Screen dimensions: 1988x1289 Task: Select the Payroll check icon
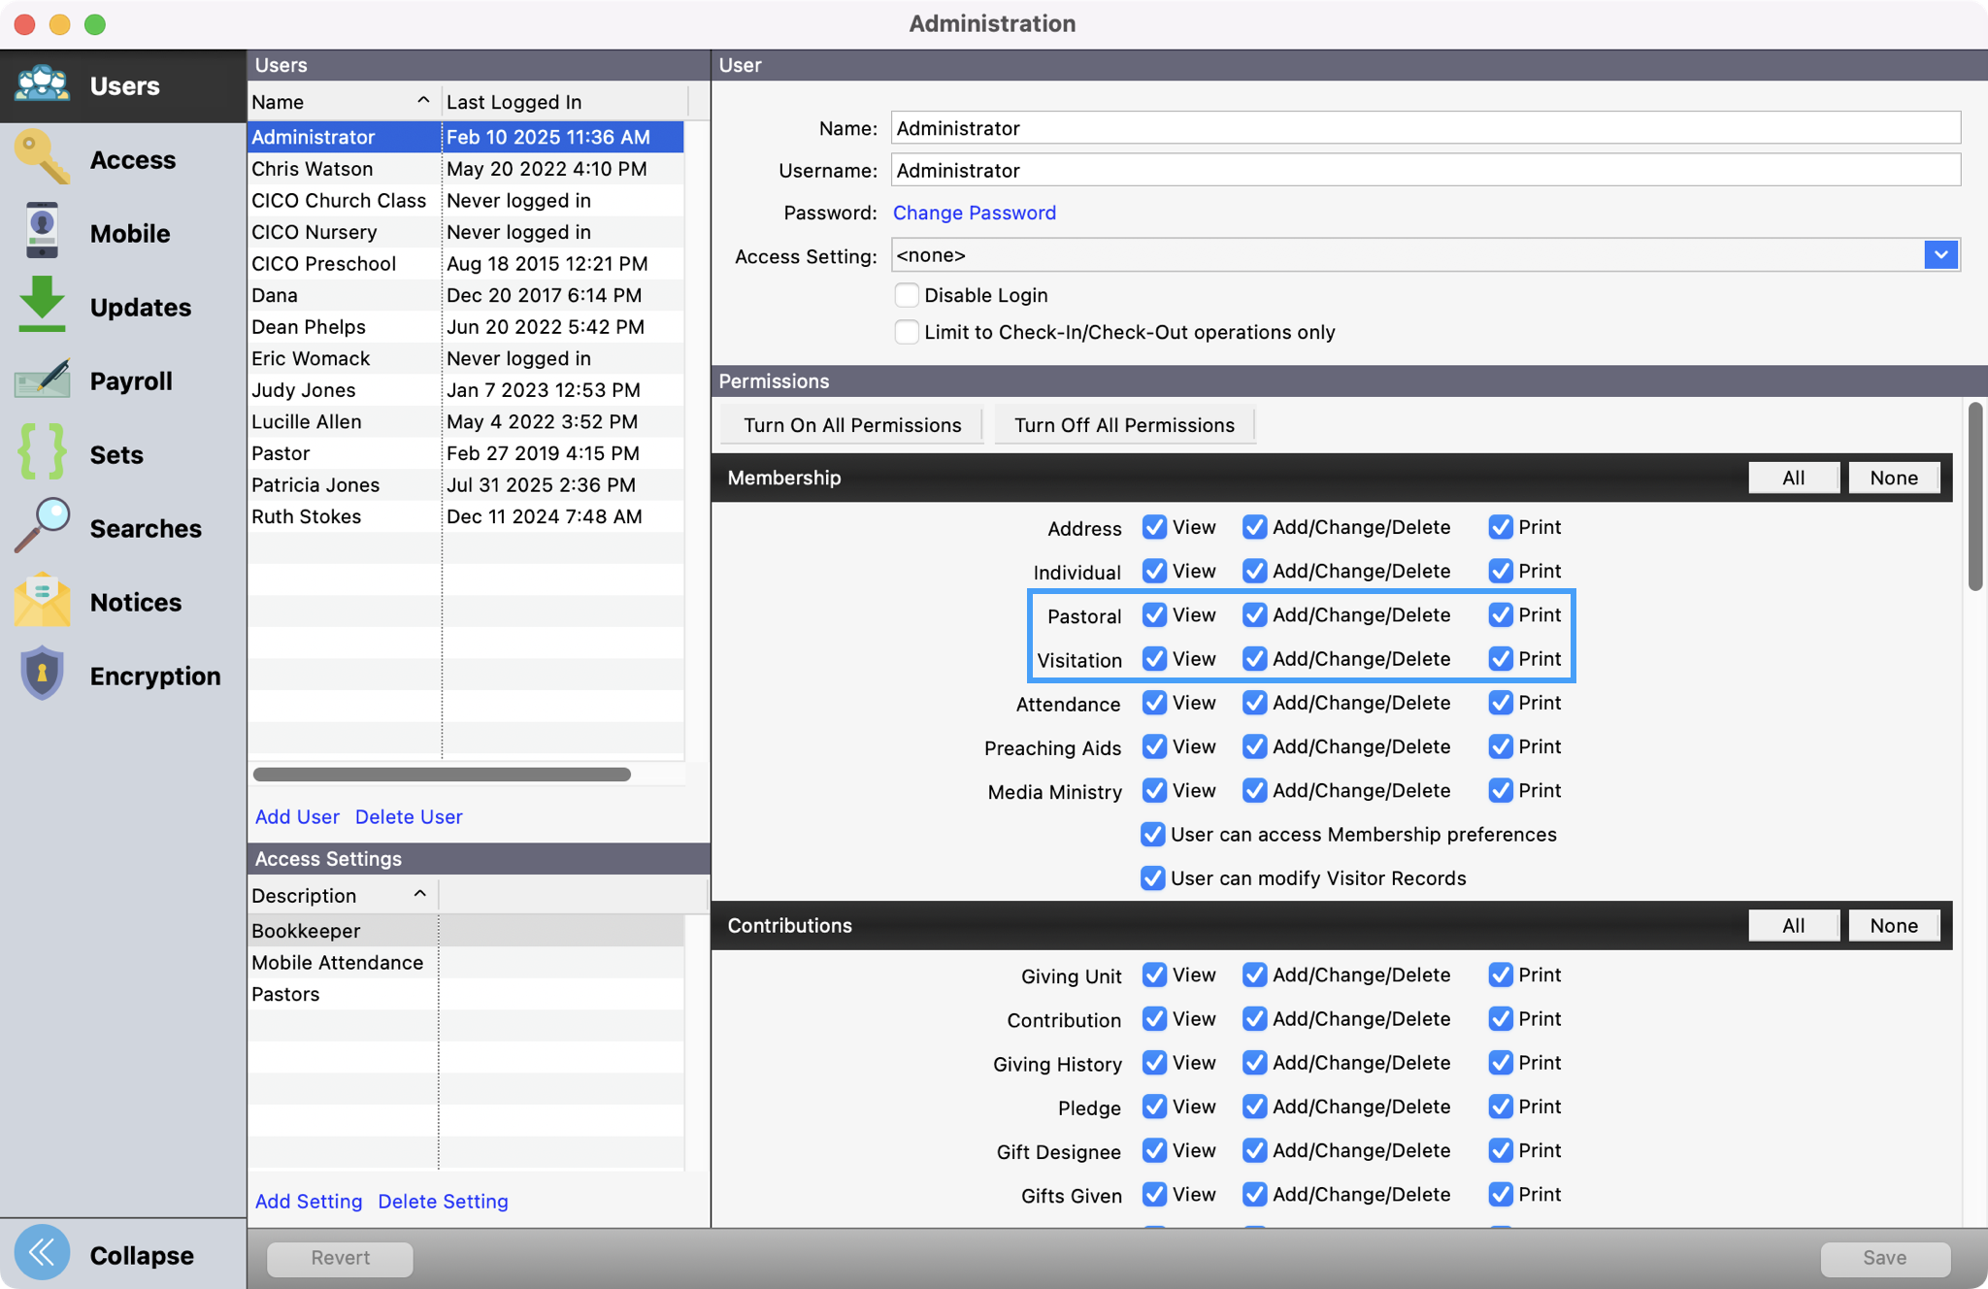tap(40, 379)
